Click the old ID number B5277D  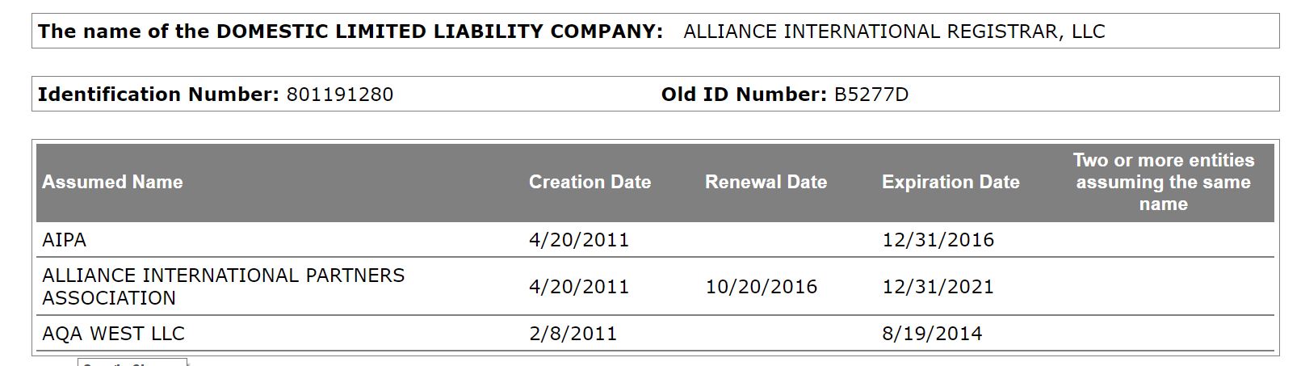click(871, 95)
